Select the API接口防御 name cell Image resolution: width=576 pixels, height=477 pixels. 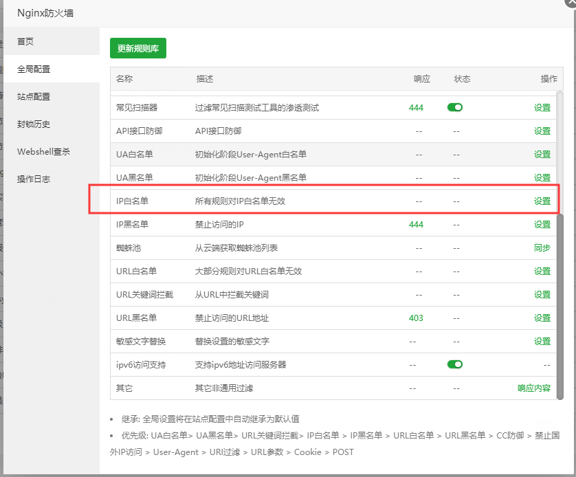coord(140,131)
